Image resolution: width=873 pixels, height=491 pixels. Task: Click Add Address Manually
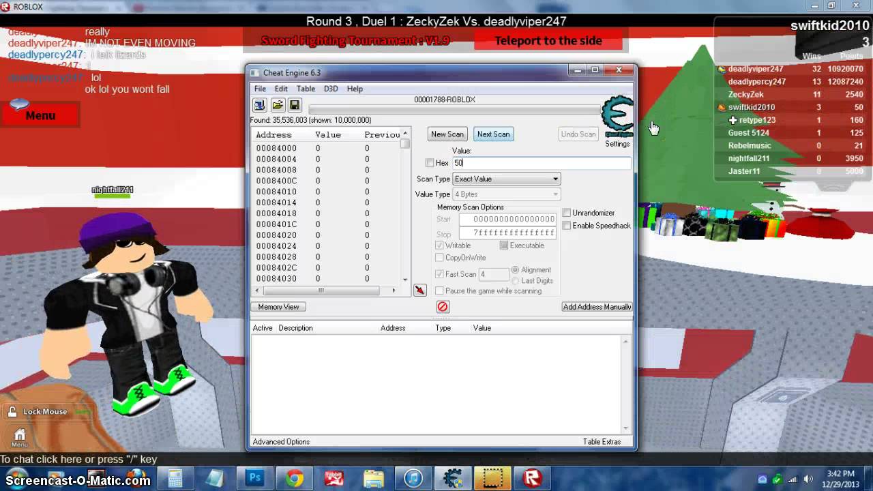[x=597, y=307]
